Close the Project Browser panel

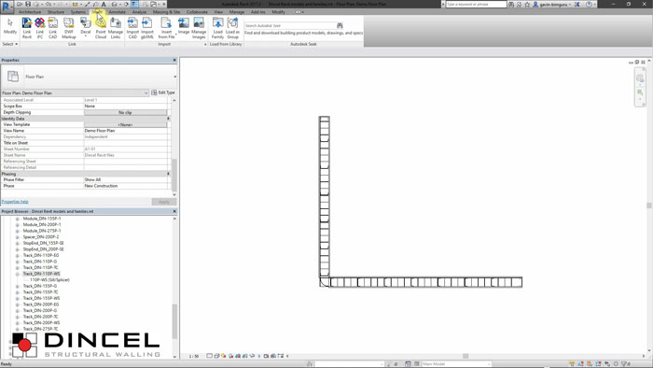(174, 211)
